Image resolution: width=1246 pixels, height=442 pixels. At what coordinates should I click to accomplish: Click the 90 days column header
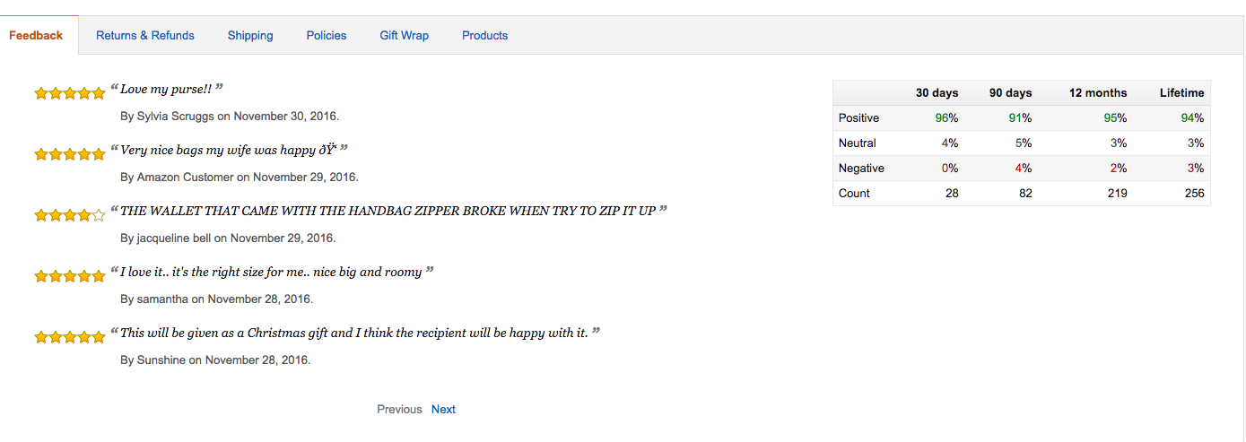point(1010,92)
